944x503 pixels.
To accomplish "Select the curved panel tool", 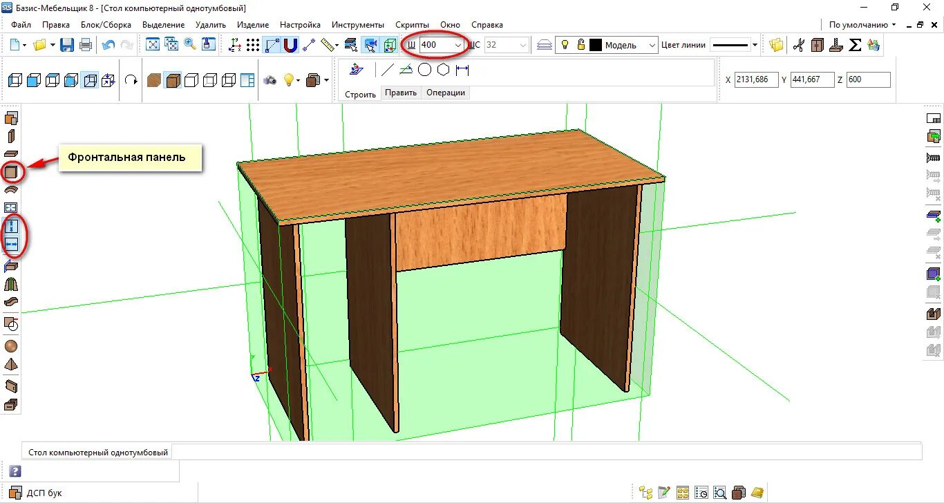I will (x=11, y=189).
